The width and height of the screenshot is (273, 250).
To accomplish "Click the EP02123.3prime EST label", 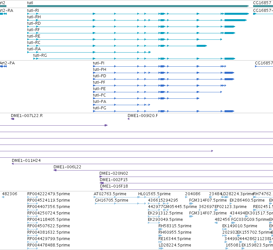I will tap(231, 207).
